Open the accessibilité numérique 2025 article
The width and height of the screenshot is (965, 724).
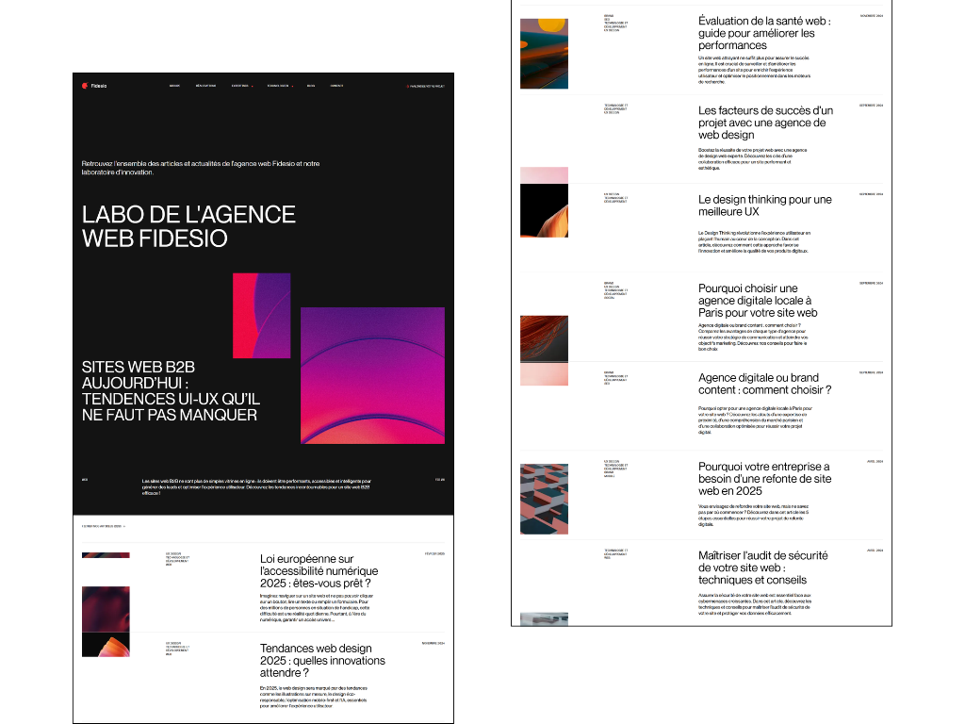point(319,571)
